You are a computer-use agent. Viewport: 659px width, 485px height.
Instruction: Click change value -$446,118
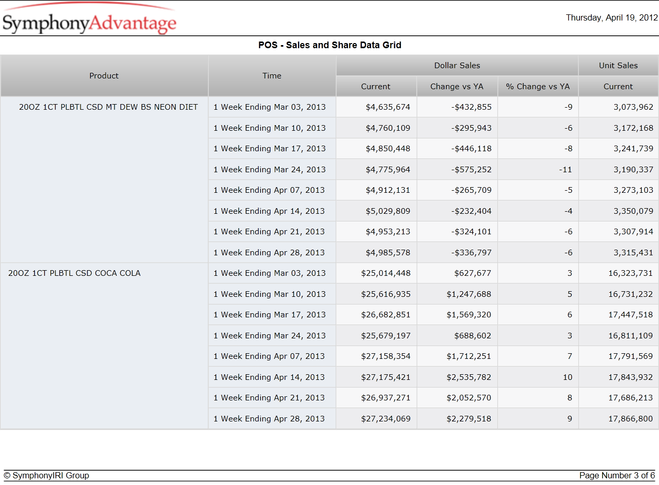tap(472, 149)
